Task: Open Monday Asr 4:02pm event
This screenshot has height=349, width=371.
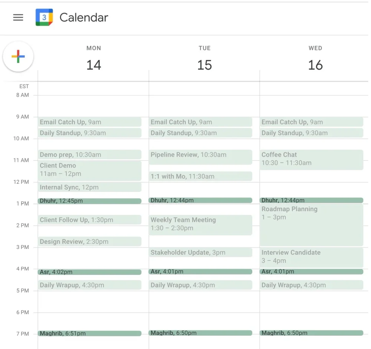Action: click(90, 272)
